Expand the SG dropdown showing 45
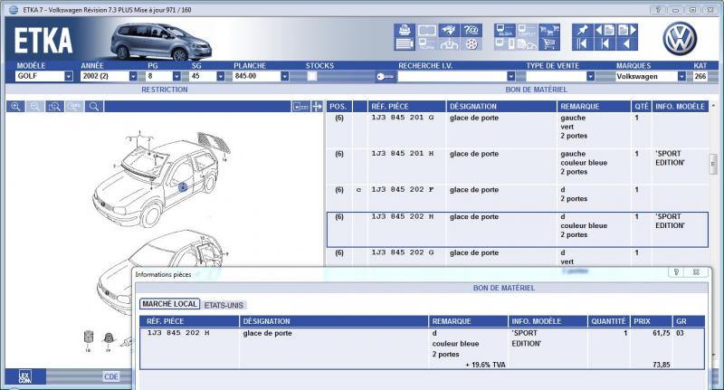 point(221,76)
